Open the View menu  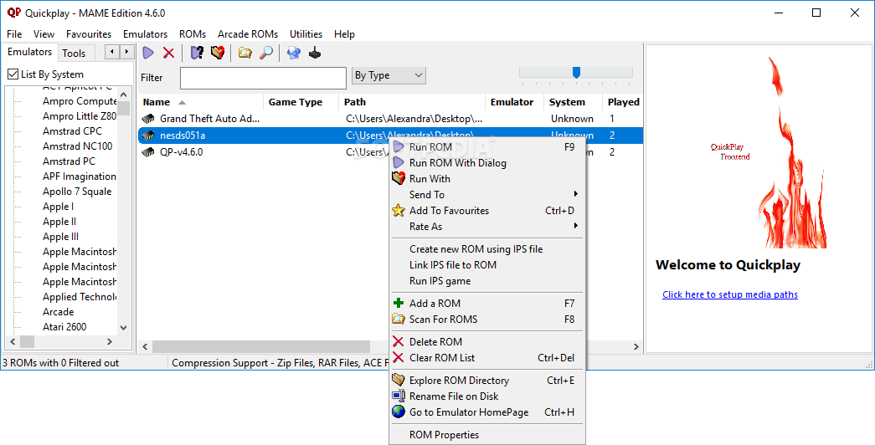44,34
